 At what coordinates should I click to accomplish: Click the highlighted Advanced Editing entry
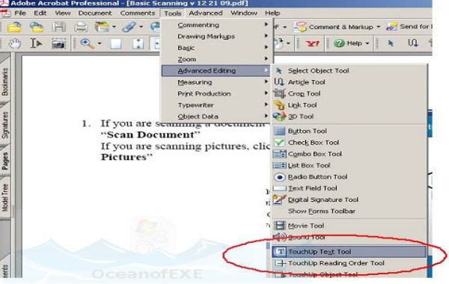pyautogui.click(x=216, y=71)
